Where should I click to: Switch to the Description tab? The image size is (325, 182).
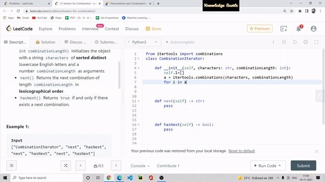[15, 42]
